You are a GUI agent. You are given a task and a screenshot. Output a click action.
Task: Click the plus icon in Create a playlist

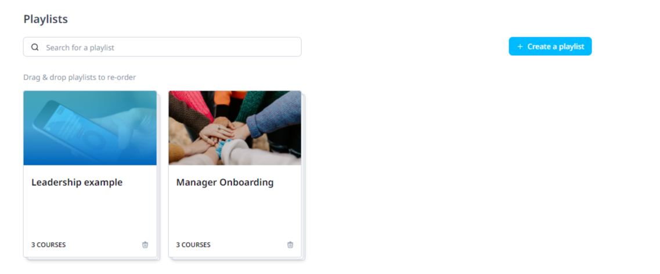pos(520,46)
